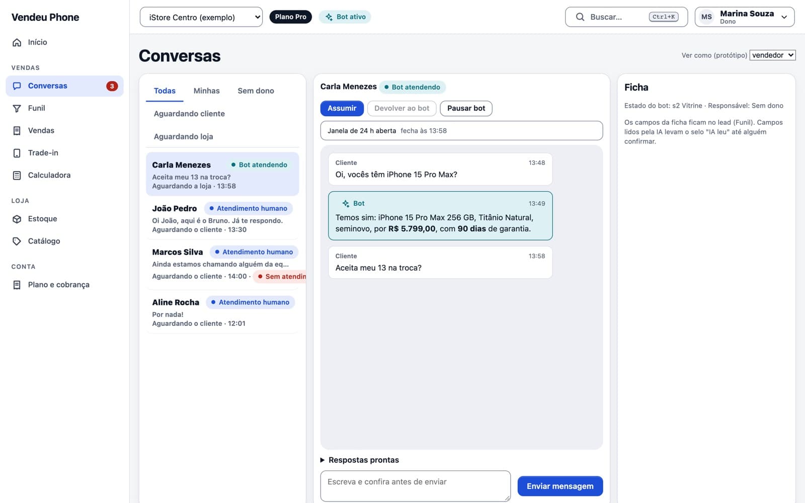Viewport: 805px width, 503px height.
Task: Open Plano e cobrança icon
Action: pos(17,285)
